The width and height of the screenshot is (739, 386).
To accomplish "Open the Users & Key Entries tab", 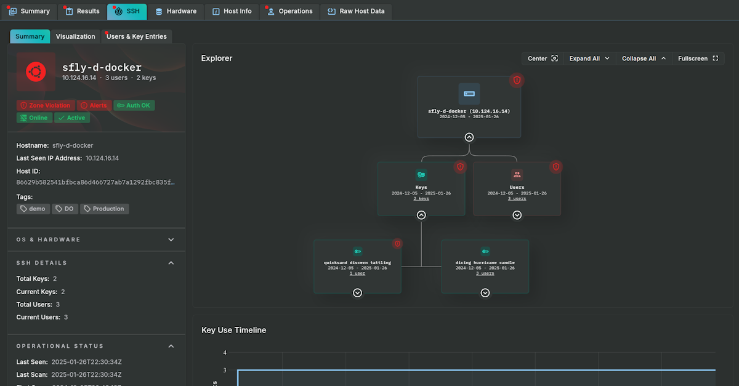I will pyautogui.click(x=136, y=36).
